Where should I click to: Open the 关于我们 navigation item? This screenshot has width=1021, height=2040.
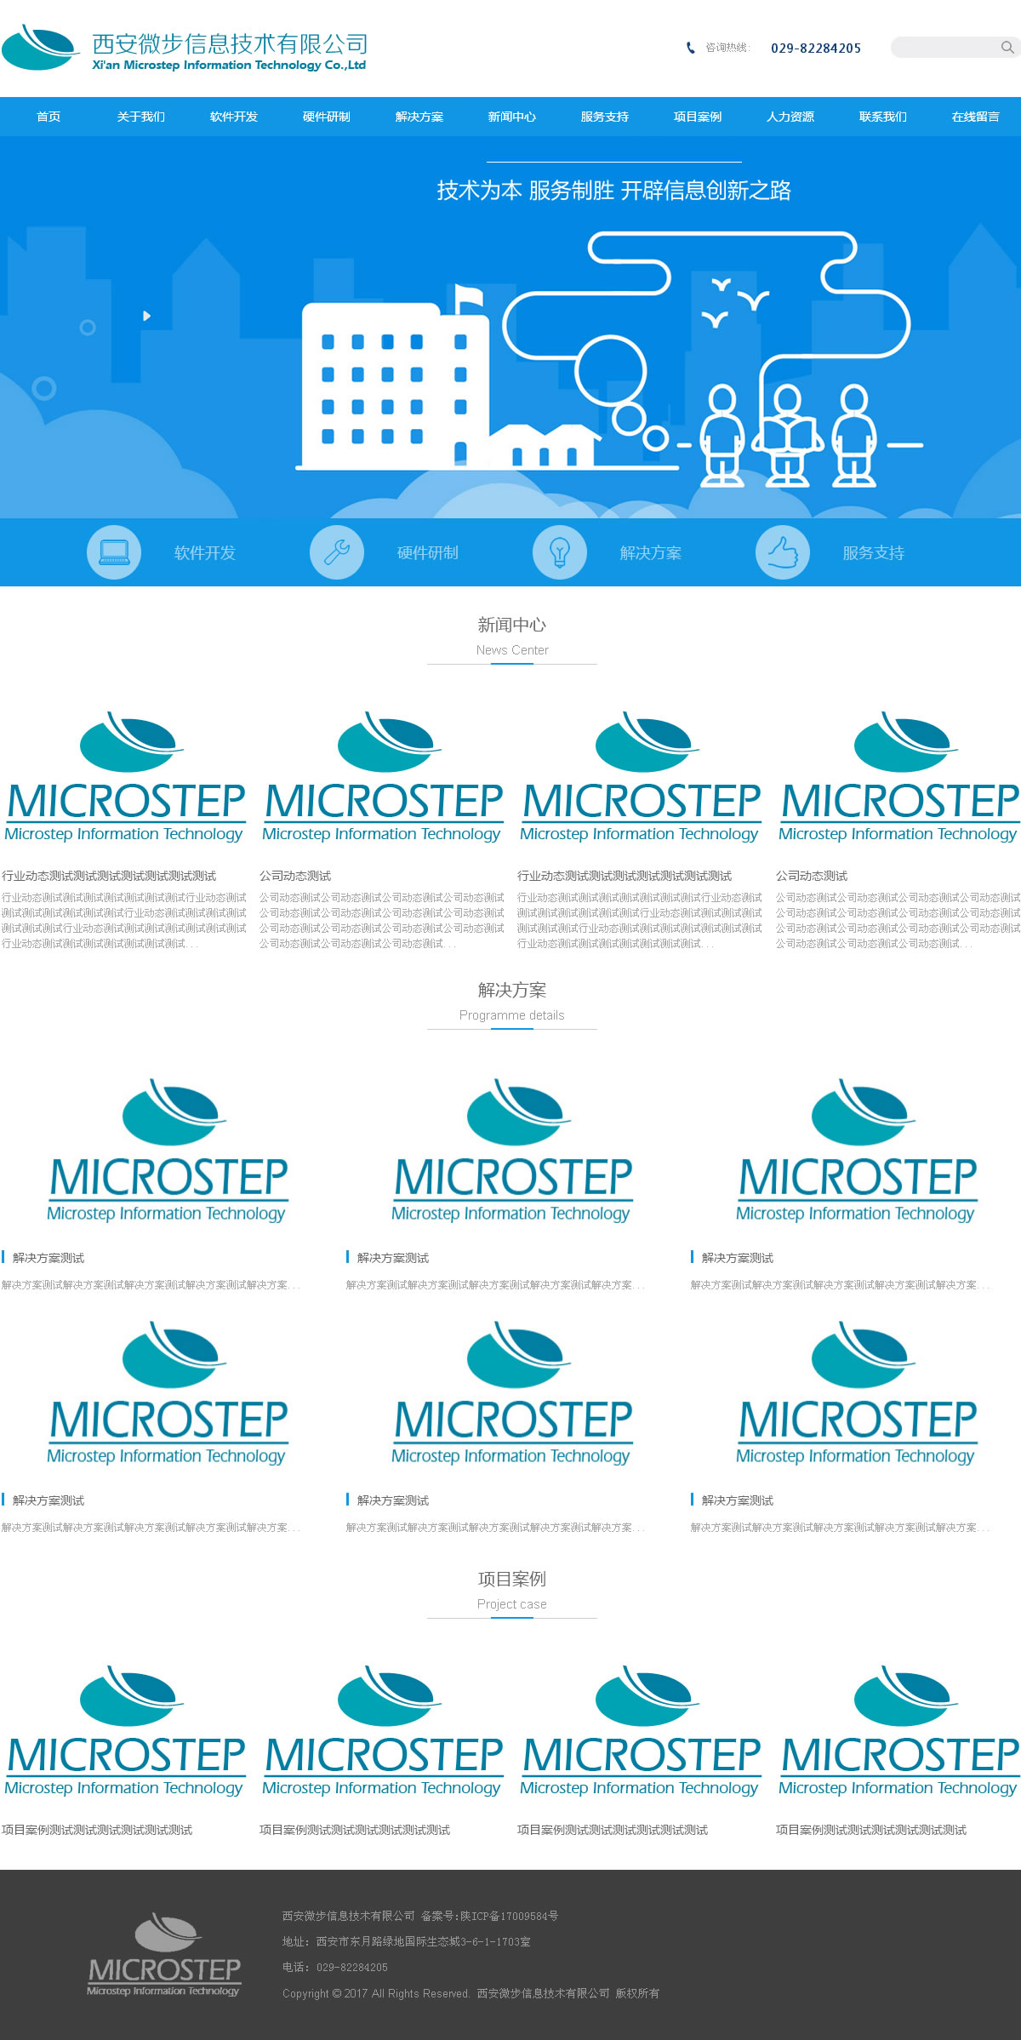coord(141,117)
